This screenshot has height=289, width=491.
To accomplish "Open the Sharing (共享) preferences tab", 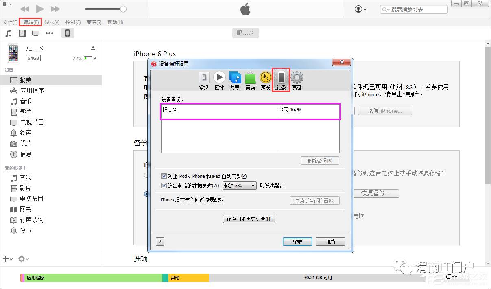I will coord(235,81).
